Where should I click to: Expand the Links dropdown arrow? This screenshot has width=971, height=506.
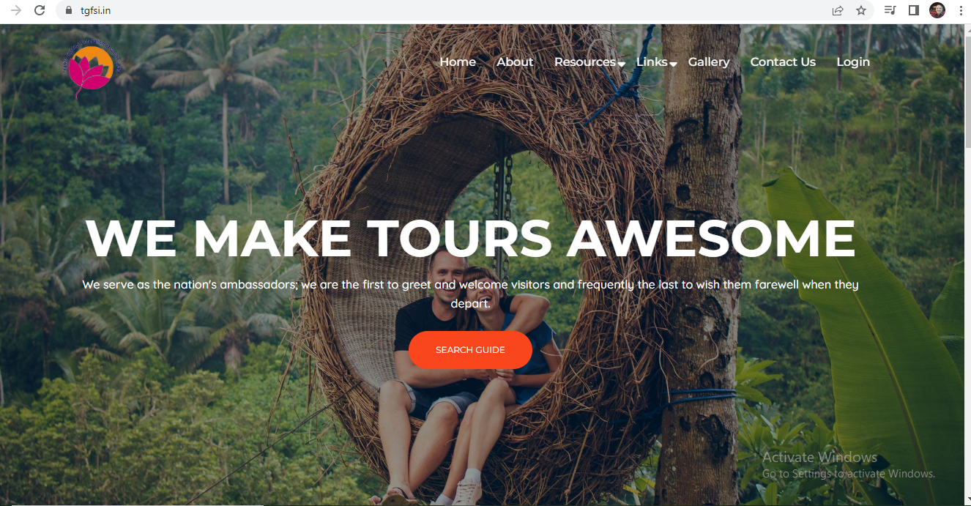[x=673, y=64]
